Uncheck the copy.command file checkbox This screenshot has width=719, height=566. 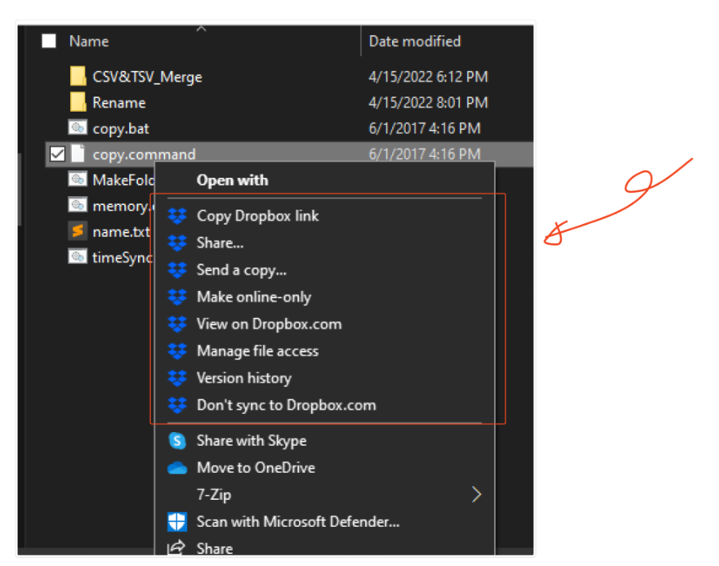point(57,155)
